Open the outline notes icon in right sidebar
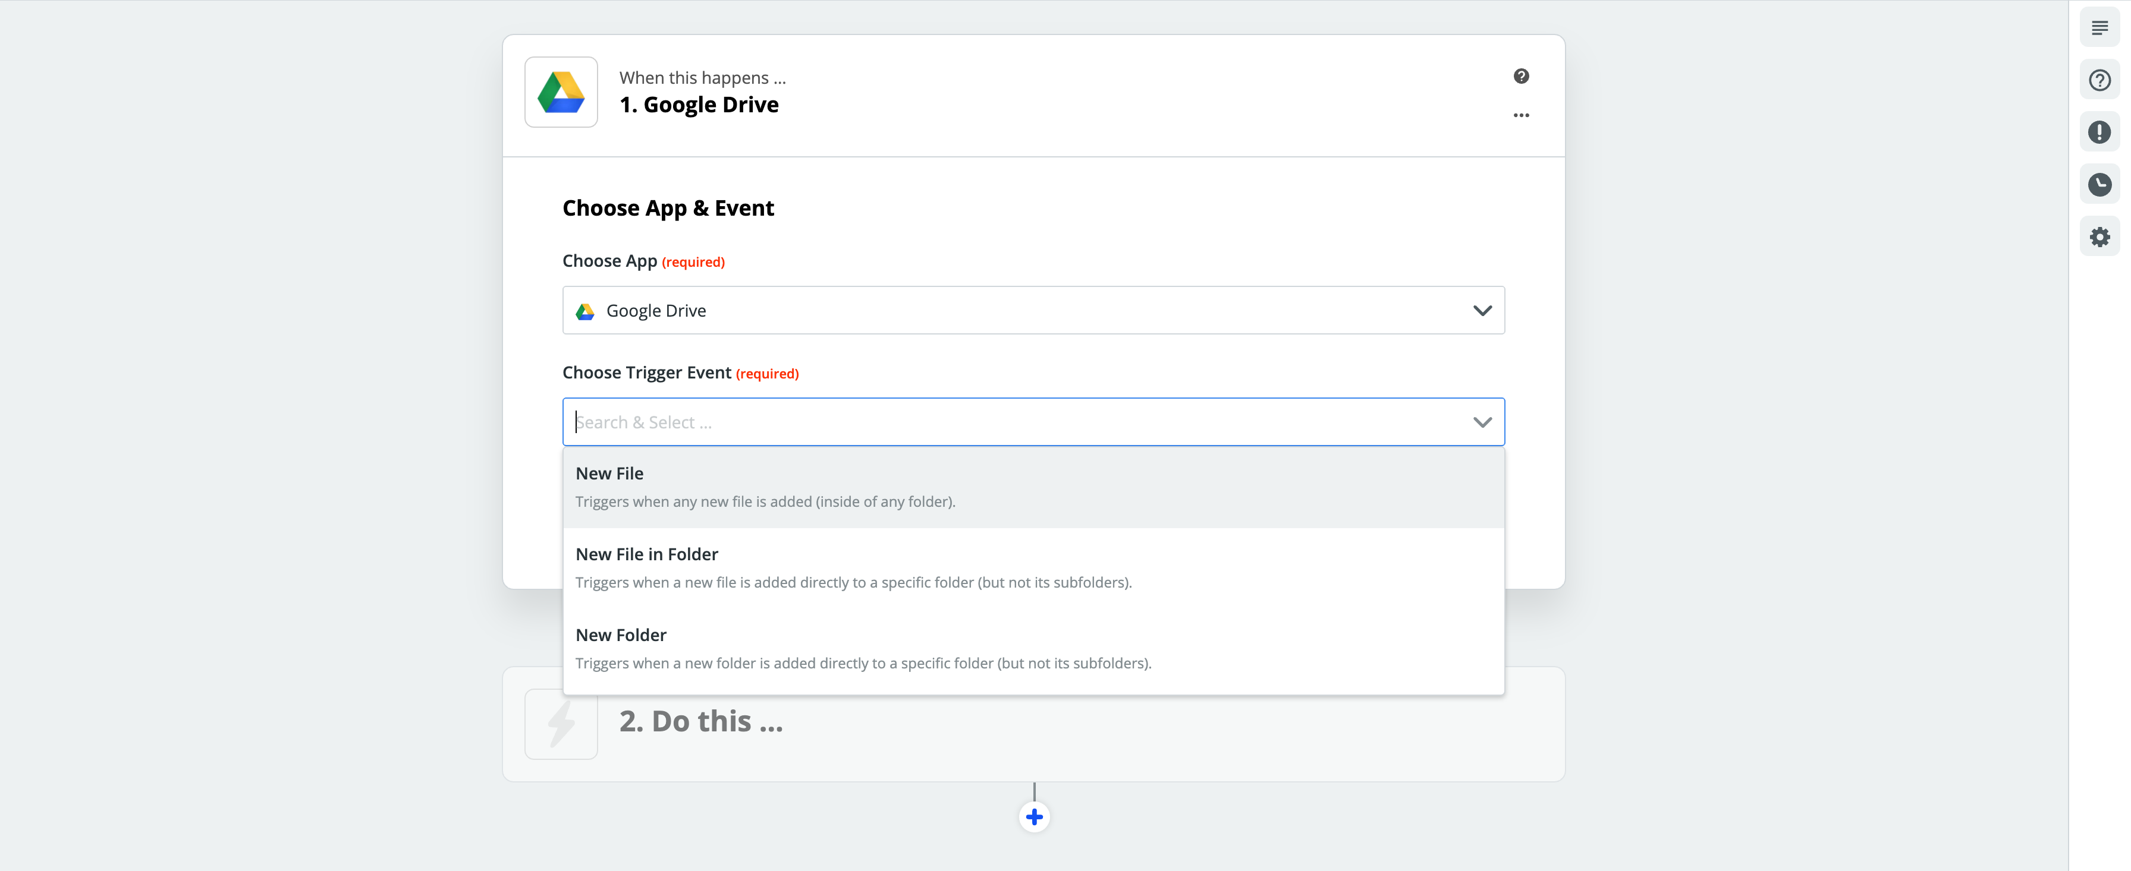2131x871 pixels. tap(2099, 28)
